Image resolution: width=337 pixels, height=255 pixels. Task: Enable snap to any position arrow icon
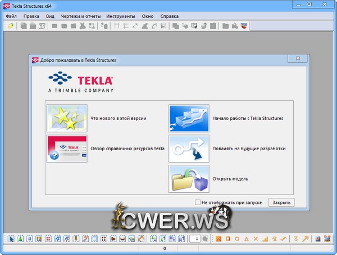point(305,239)
